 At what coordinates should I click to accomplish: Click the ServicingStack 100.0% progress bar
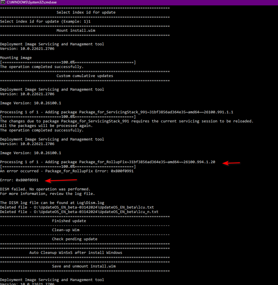68,117
